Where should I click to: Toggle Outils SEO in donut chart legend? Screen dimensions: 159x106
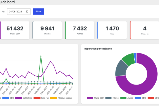(x=95, y=98)
